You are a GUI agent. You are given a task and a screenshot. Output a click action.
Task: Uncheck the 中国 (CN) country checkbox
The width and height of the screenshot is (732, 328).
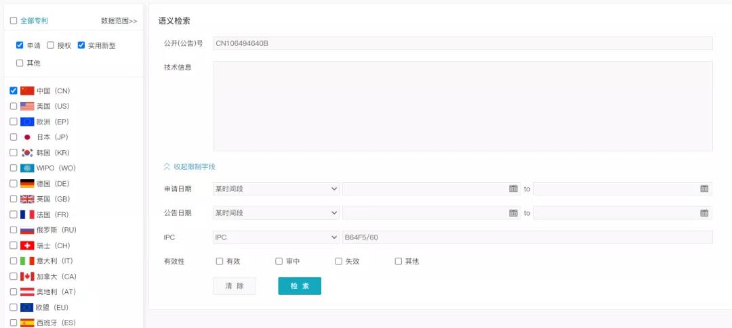[14, 91]
